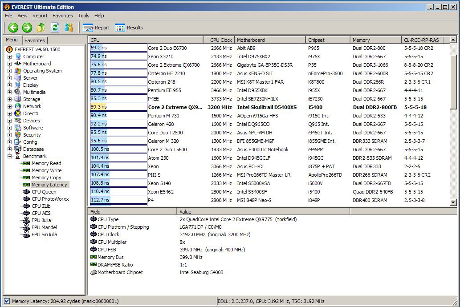Expand the Operating System tree node
This screenshot has width=460, height=307.
click(9, 71)
